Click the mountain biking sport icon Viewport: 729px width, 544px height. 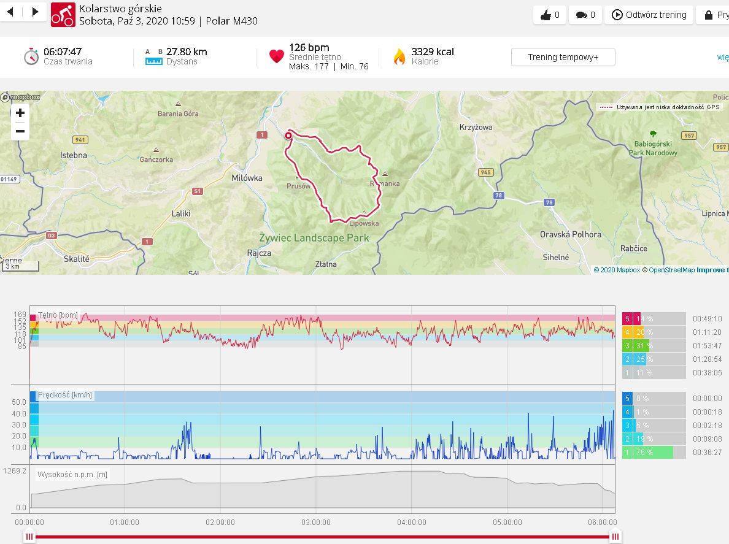point(63,15)
